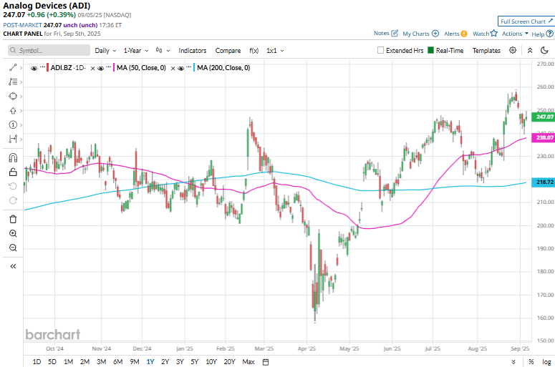
Task: Open MA 200 options dots
Action: (x=188, y=67)
